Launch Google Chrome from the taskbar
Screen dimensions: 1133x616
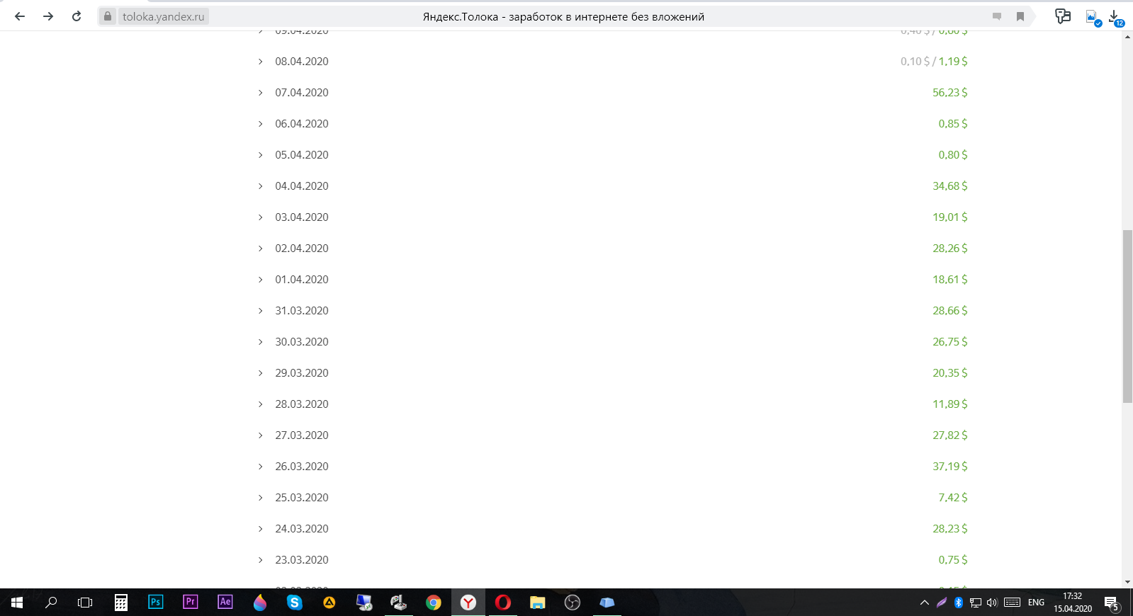tap(434, 603)
